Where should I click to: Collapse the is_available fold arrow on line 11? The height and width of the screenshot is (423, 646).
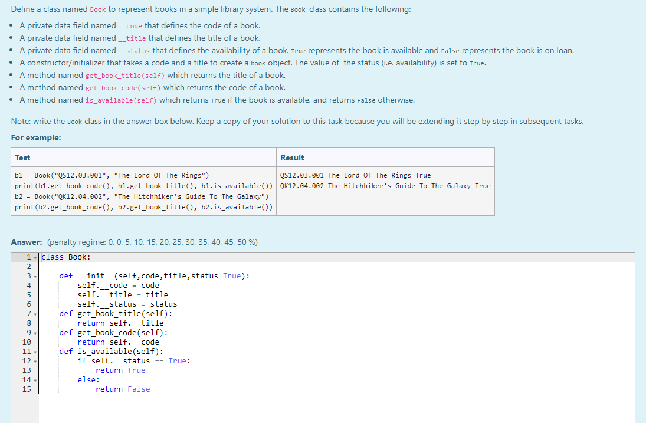coord(35,353)
